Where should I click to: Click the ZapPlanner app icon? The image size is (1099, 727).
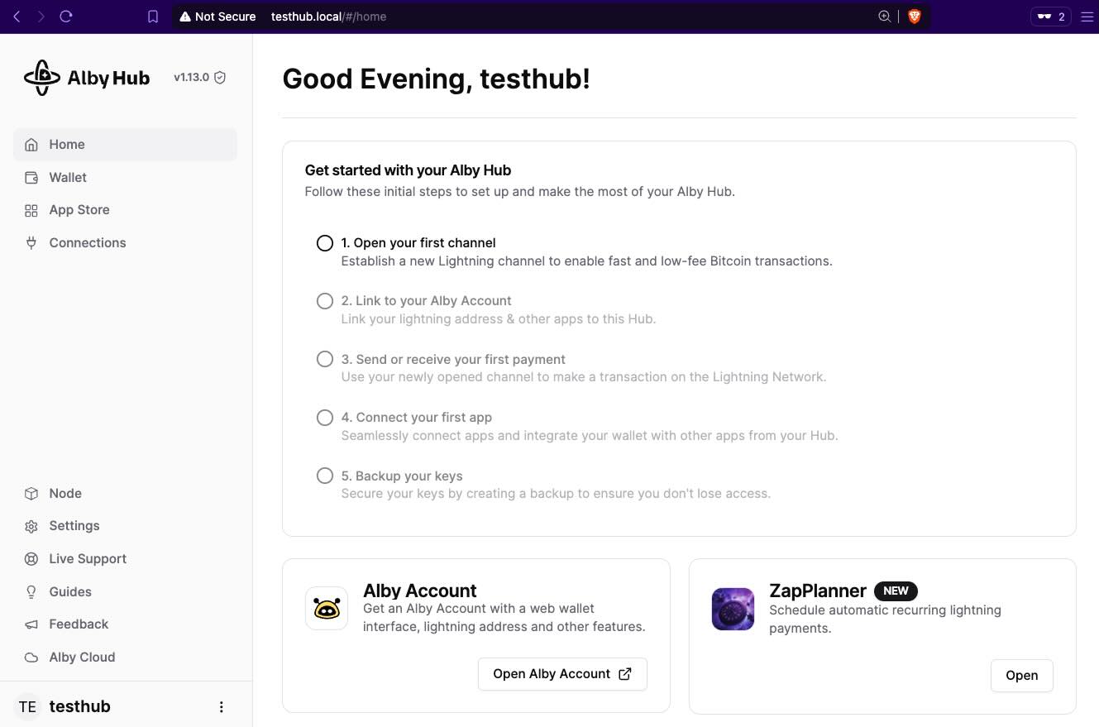(733, 610)
